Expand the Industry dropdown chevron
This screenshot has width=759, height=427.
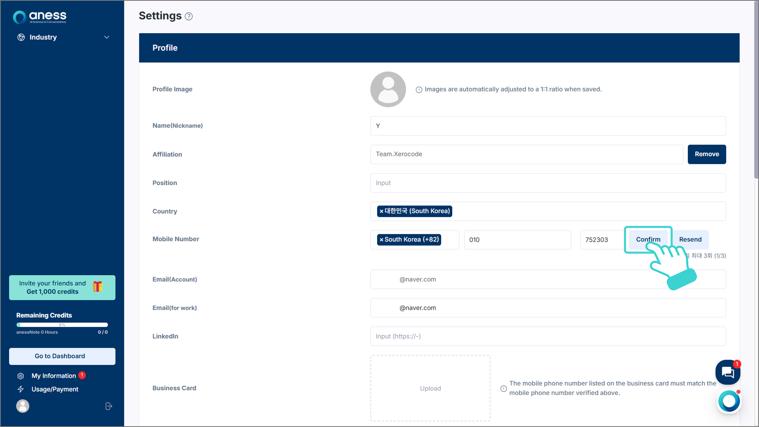[106, 37]
